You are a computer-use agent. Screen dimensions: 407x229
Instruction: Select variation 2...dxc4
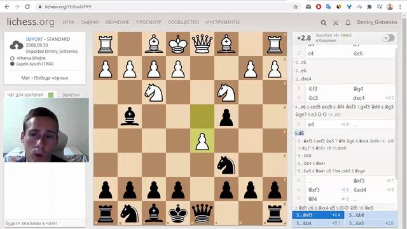click(x=303, y=79)
